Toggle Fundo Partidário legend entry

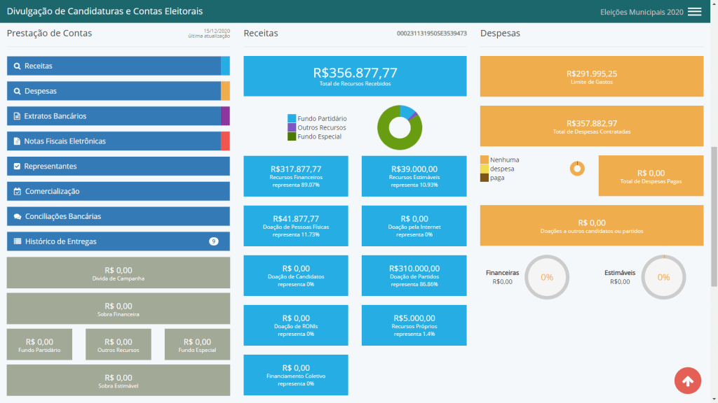(x=317, y=118)
